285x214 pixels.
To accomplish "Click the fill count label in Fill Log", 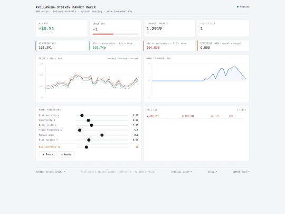I will point(241,110).
